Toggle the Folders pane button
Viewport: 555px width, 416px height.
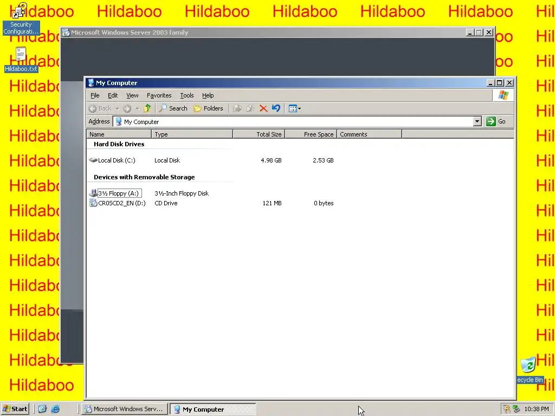(209, 108)
